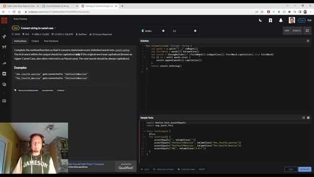Click the Skip button
The height and width of the screenshot is (177, 314).
pyautogui.click(x=145, y=169)
